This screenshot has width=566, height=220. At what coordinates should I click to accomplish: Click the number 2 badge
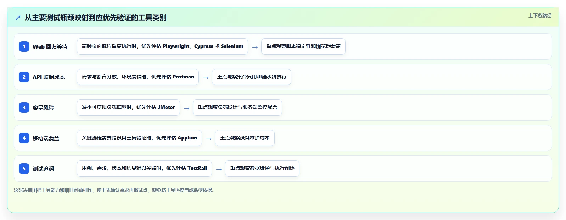(x=24, y=77)
